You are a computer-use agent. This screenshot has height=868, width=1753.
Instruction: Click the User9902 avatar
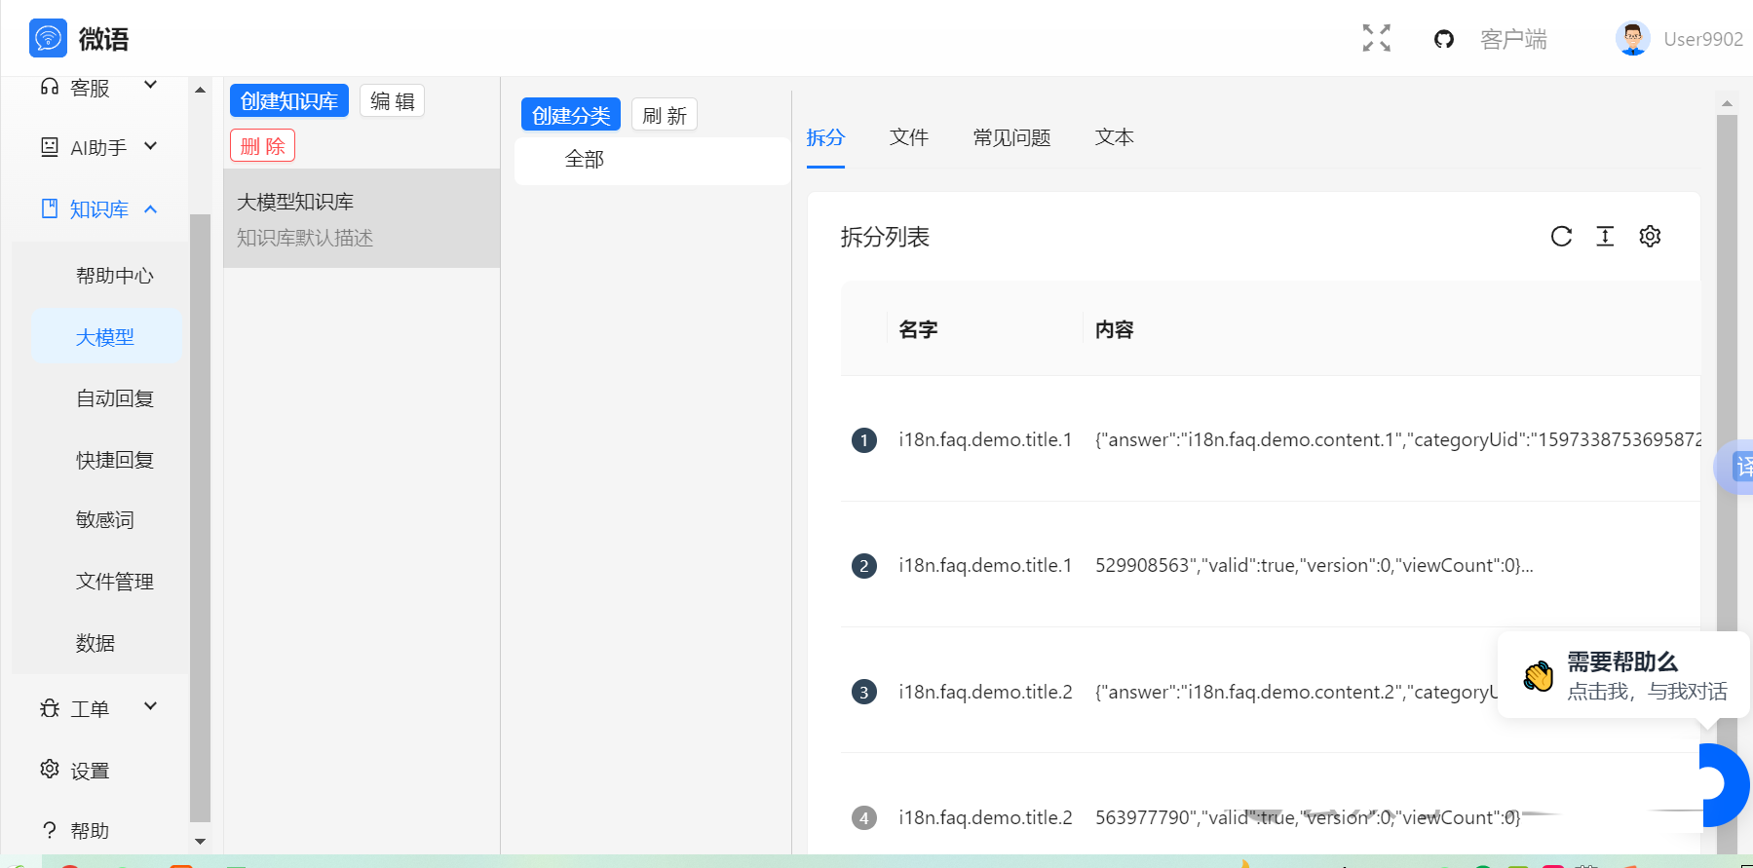1632,39
